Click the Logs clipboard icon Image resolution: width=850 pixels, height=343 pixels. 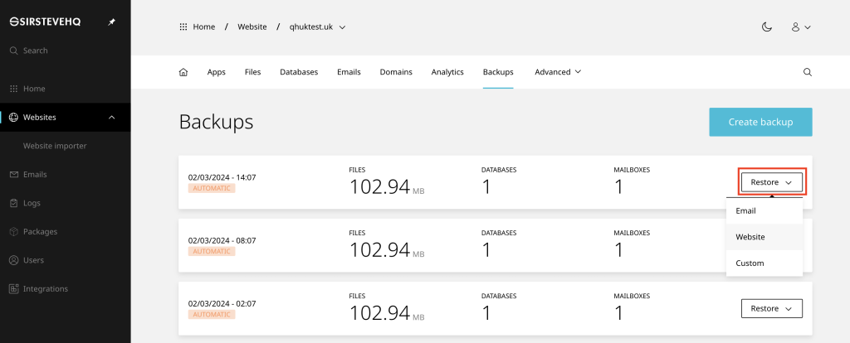click(14, 204)
